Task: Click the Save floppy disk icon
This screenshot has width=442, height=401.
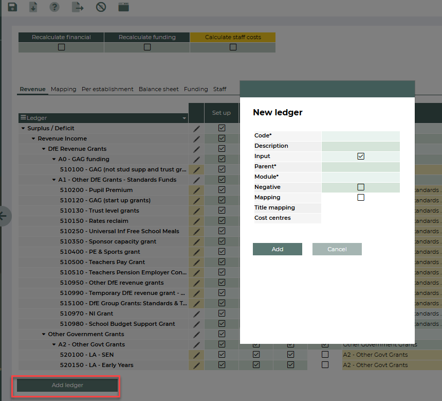Action: (12, 7)
